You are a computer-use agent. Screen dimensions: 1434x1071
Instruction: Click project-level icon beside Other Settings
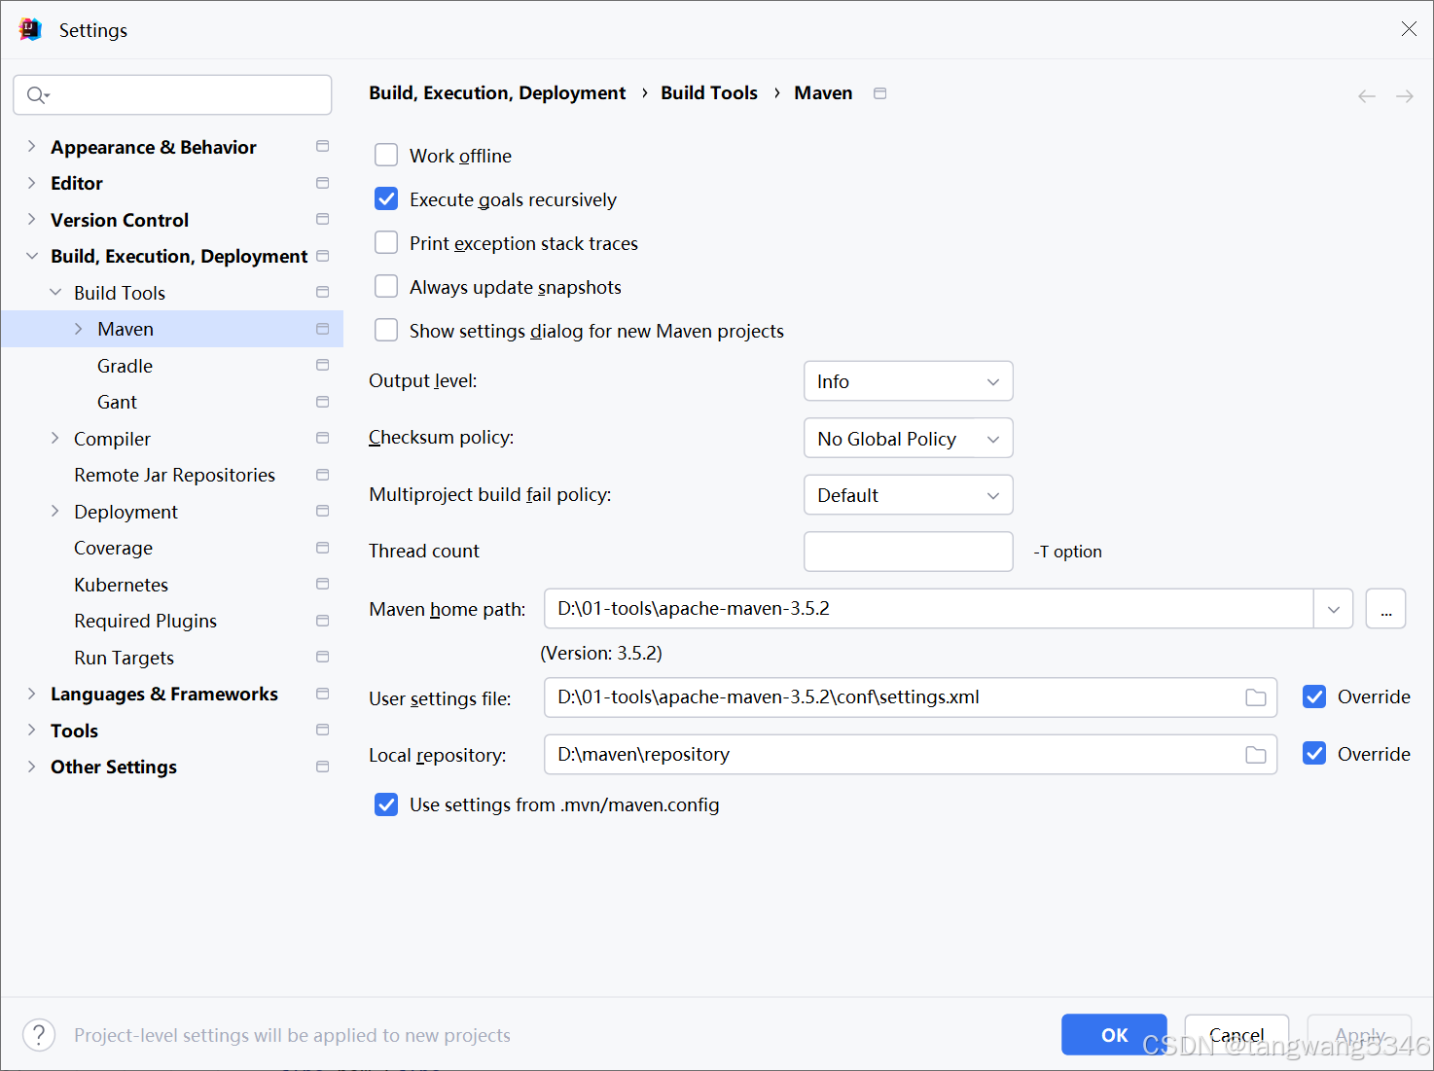(x=323, y=767)
